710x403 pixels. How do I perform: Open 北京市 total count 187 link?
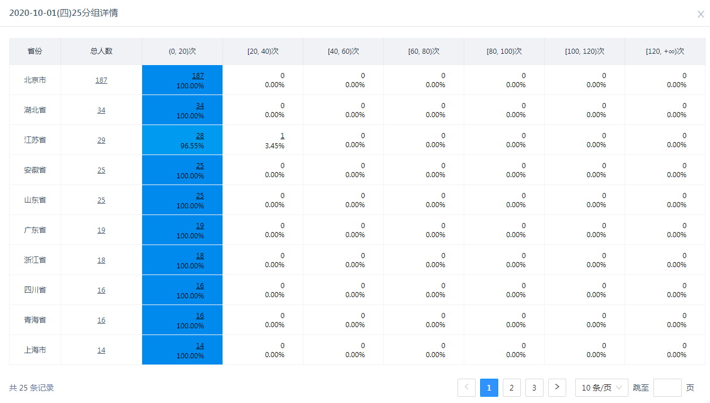[101, 80]
